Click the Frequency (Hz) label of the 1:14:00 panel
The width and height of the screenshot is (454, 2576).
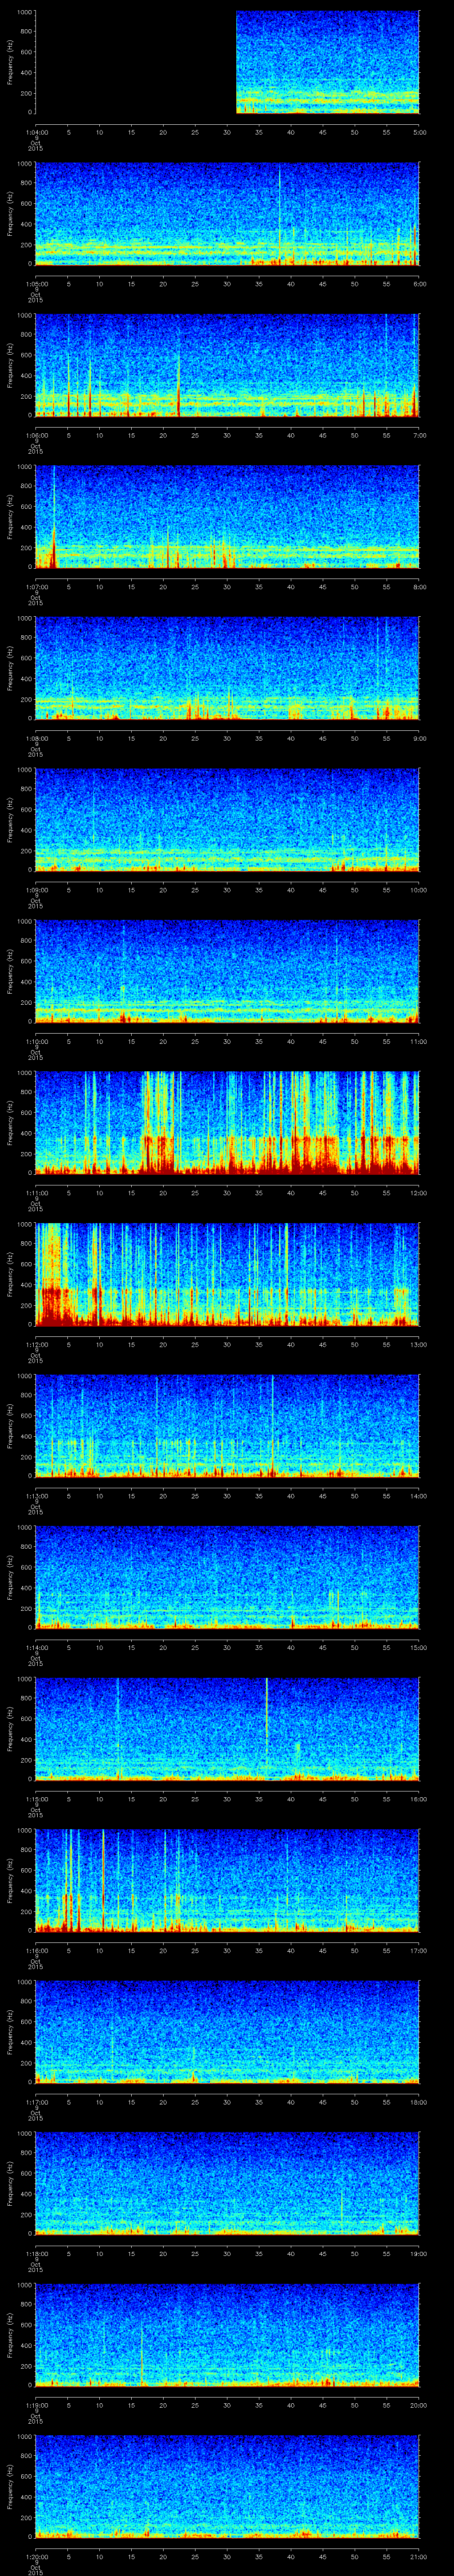(10, 1577)
